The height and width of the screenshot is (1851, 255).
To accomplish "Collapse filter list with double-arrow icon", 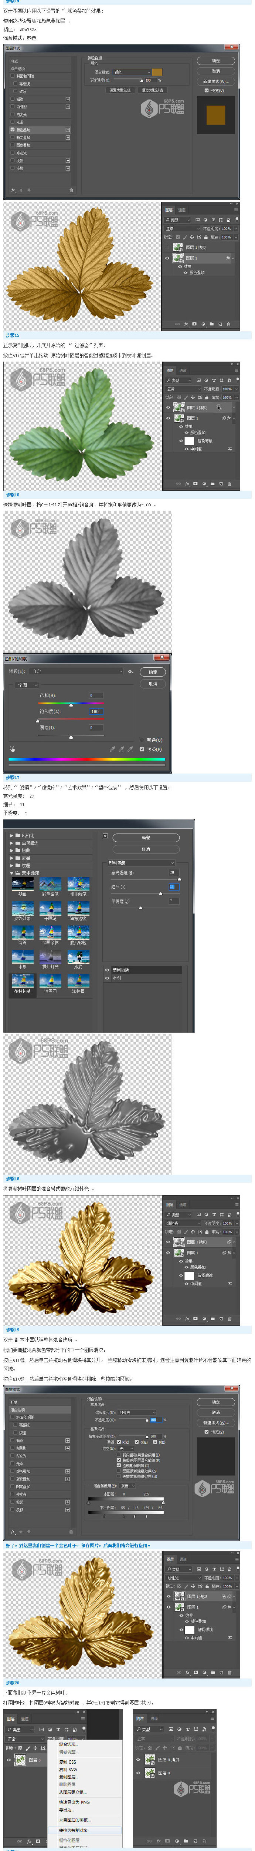I will point(105,836).
